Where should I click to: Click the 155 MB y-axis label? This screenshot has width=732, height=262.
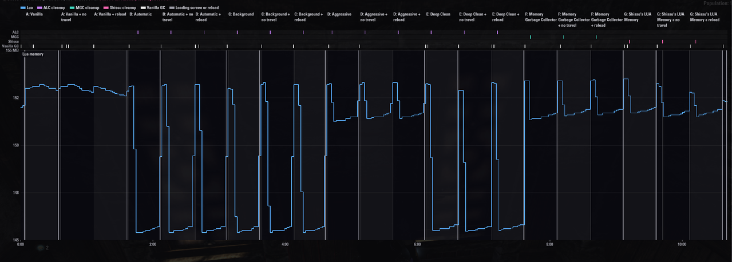point(11,50)
